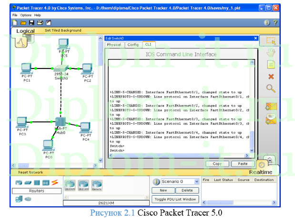
Task: Select the red X Delete tool
Action: pos(271,76)
